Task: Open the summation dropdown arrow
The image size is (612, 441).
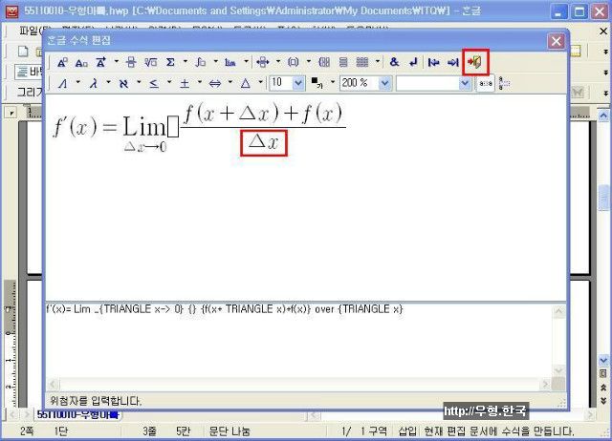Action: pos(185,62)
